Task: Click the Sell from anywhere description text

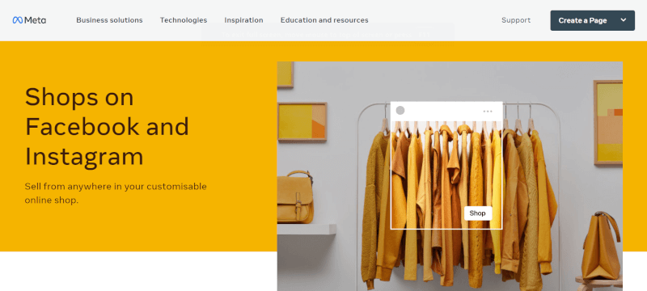Action: pos(116,193)
